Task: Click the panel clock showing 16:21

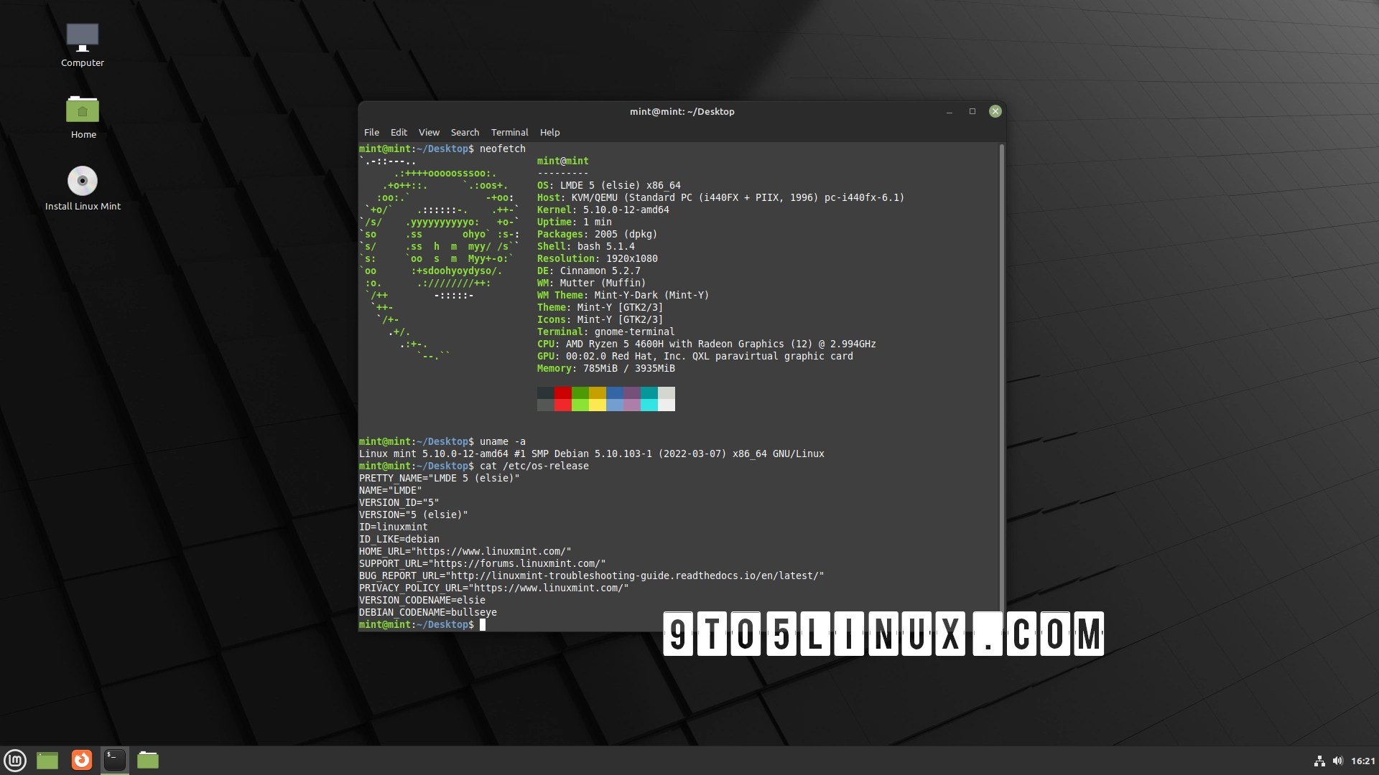Action: tap(1362, 761)
